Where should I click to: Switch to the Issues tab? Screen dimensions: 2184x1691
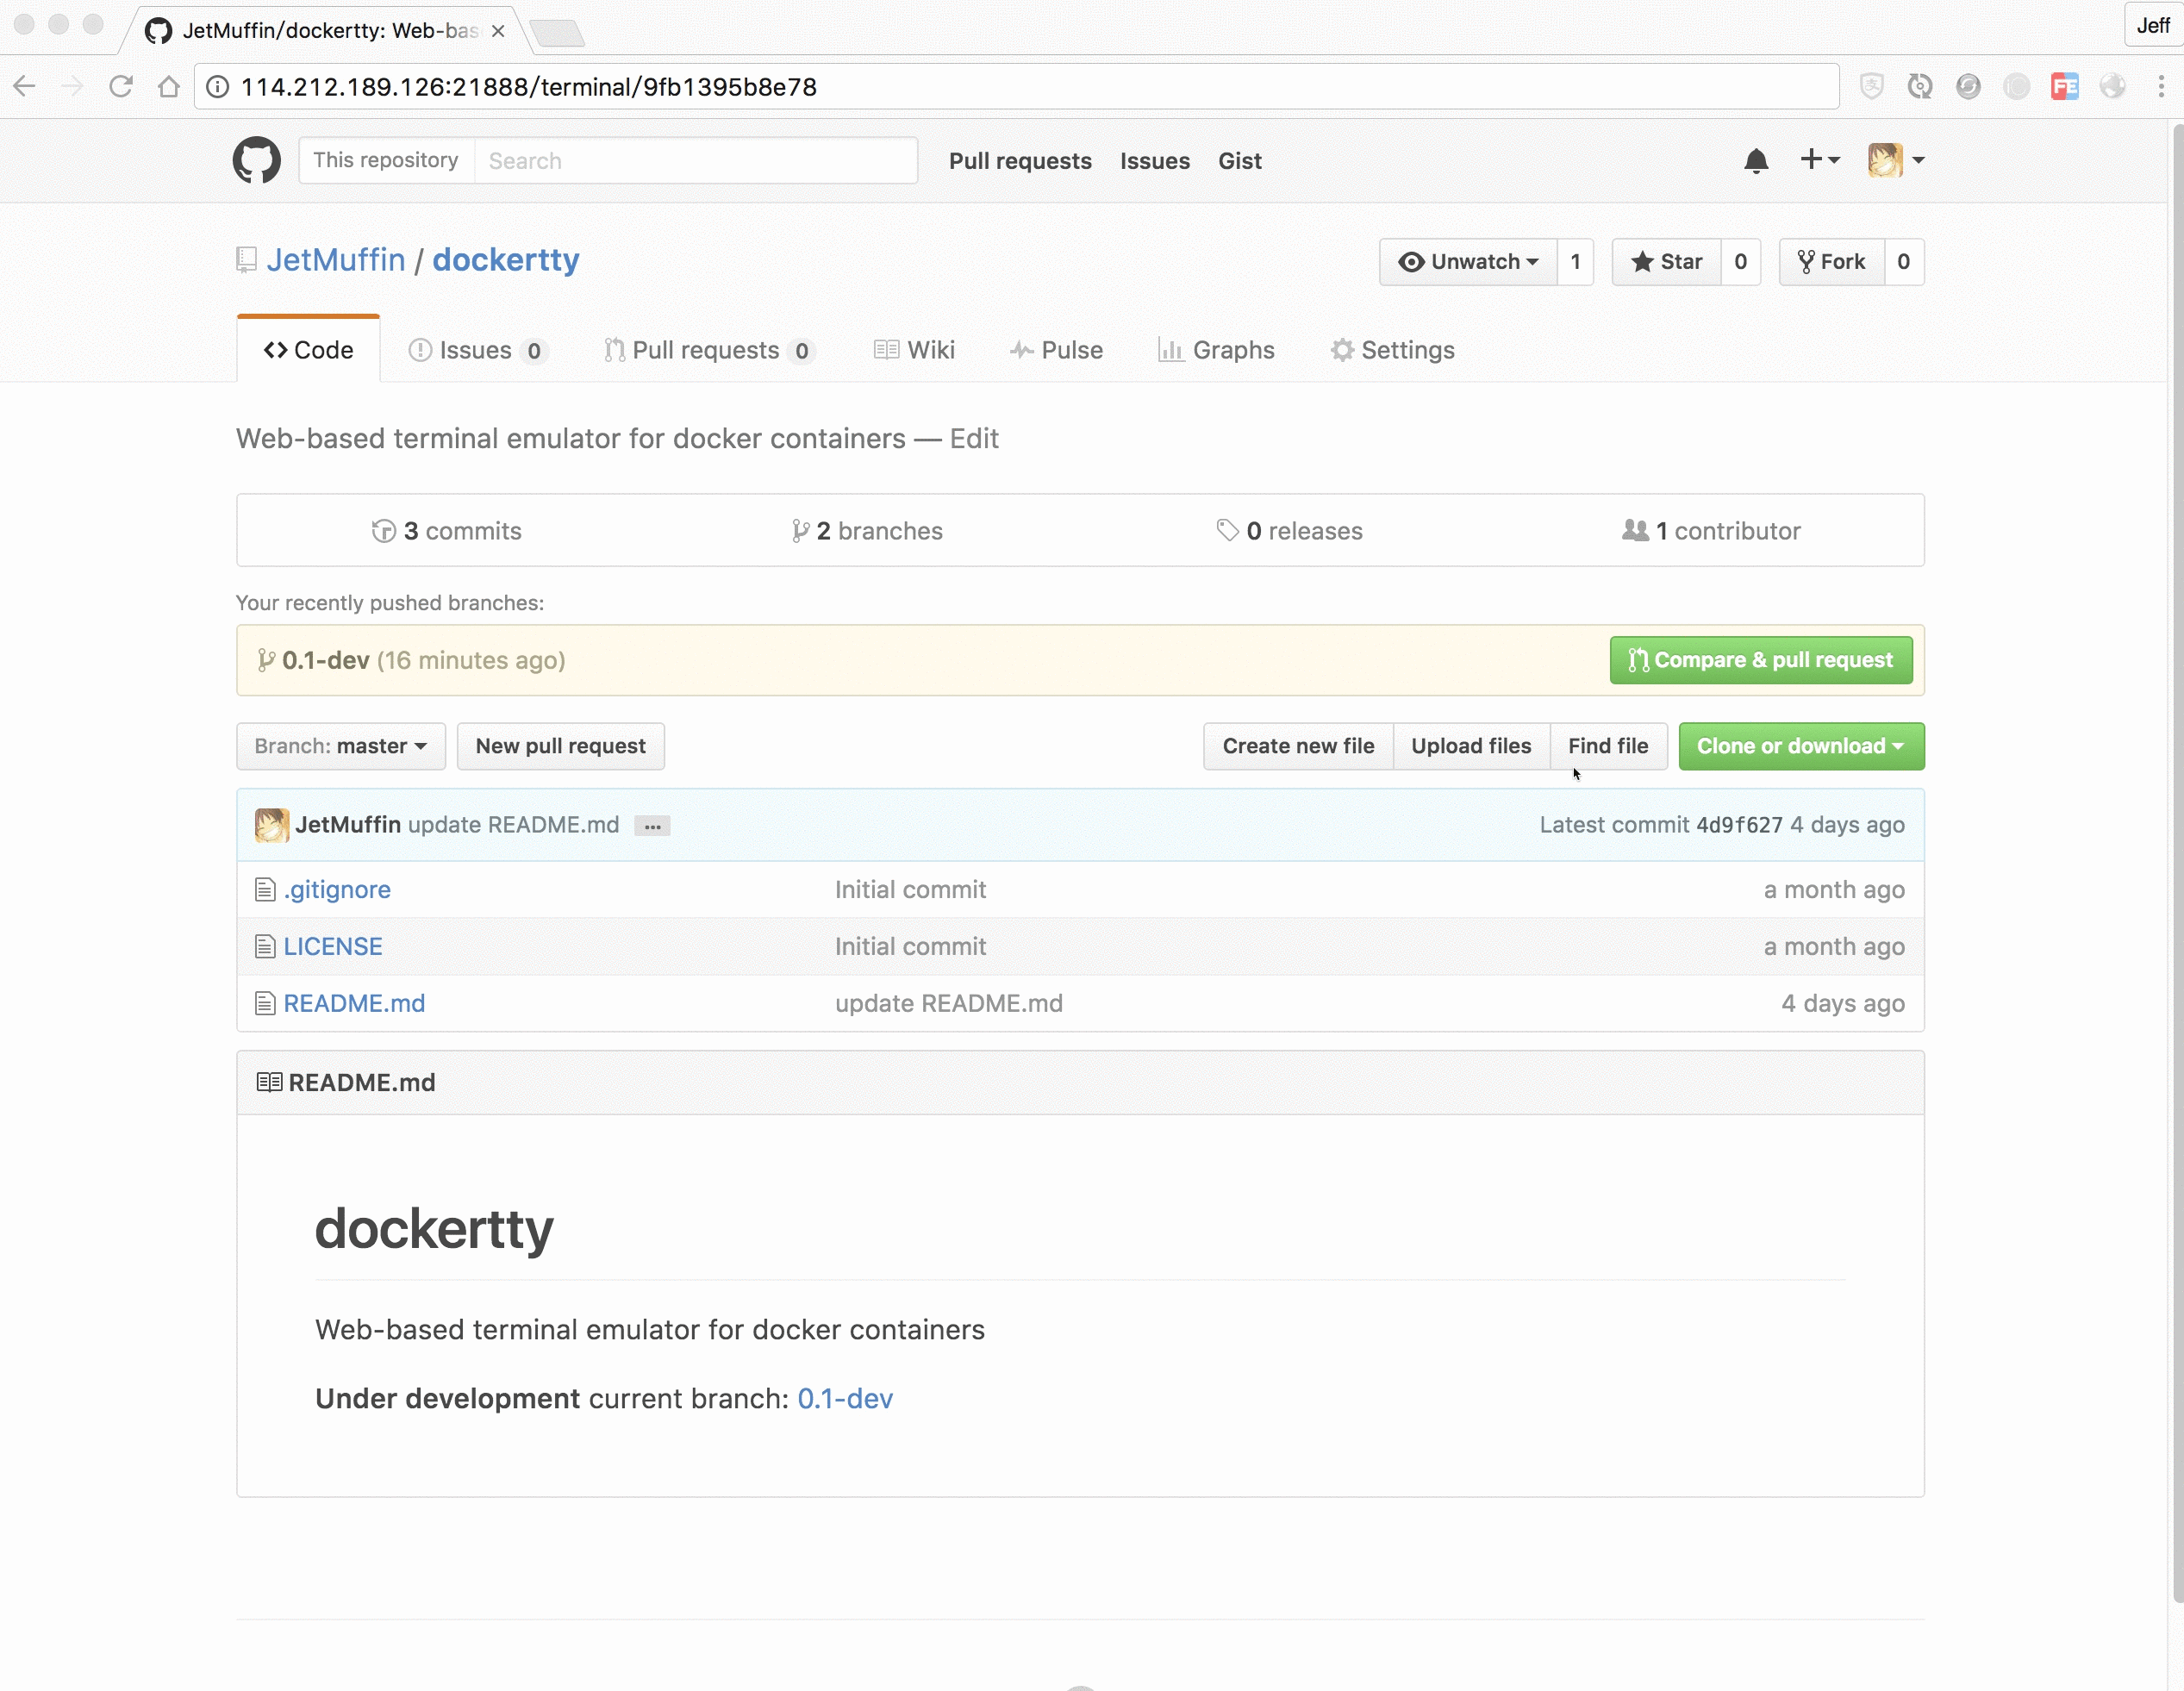pyautogui.click(x=476, y=350)
